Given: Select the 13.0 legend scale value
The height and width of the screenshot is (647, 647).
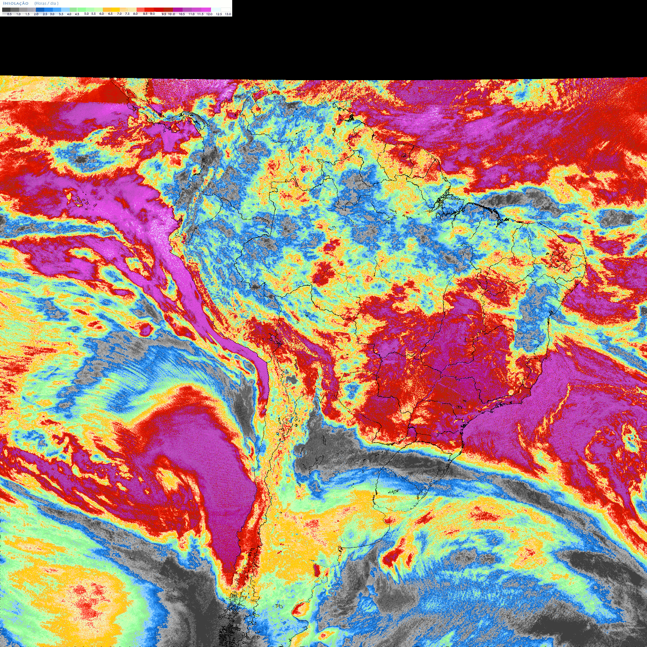Looking at the screenshot, I should coord(228,14).
